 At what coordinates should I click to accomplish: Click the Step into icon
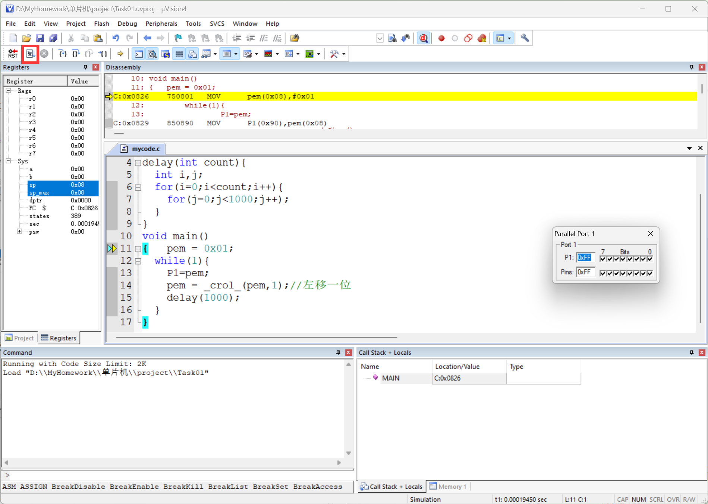pos(63,54)
